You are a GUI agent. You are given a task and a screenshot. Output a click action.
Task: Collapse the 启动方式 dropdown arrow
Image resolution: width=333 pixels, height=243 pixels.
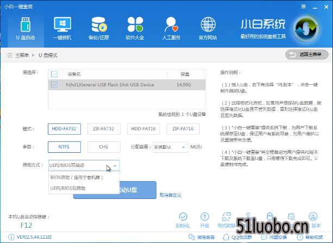(x=115, y=165)
